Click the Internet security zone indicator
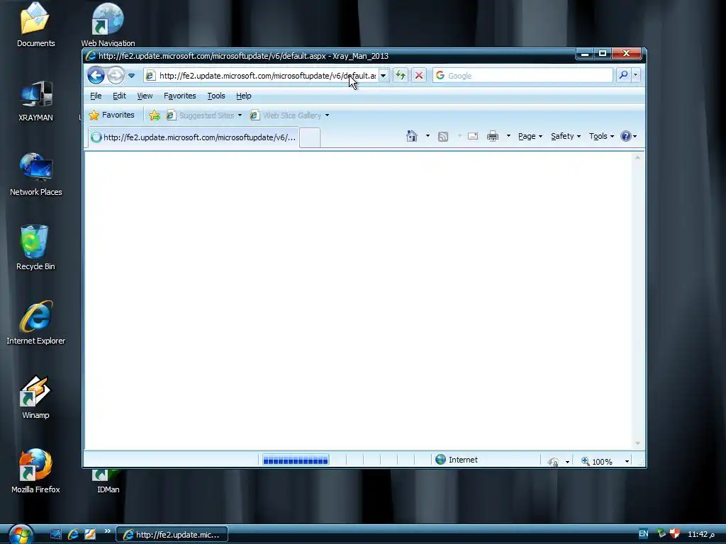Screen dimensions: 726x544 [457, 460]
